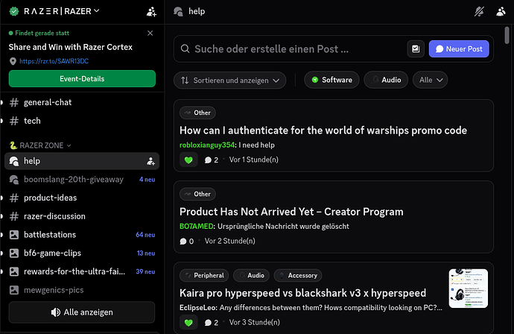Click the Peripheral tag on Kaira post
Screen dimensions: 514x334
(x=204, y=276)
